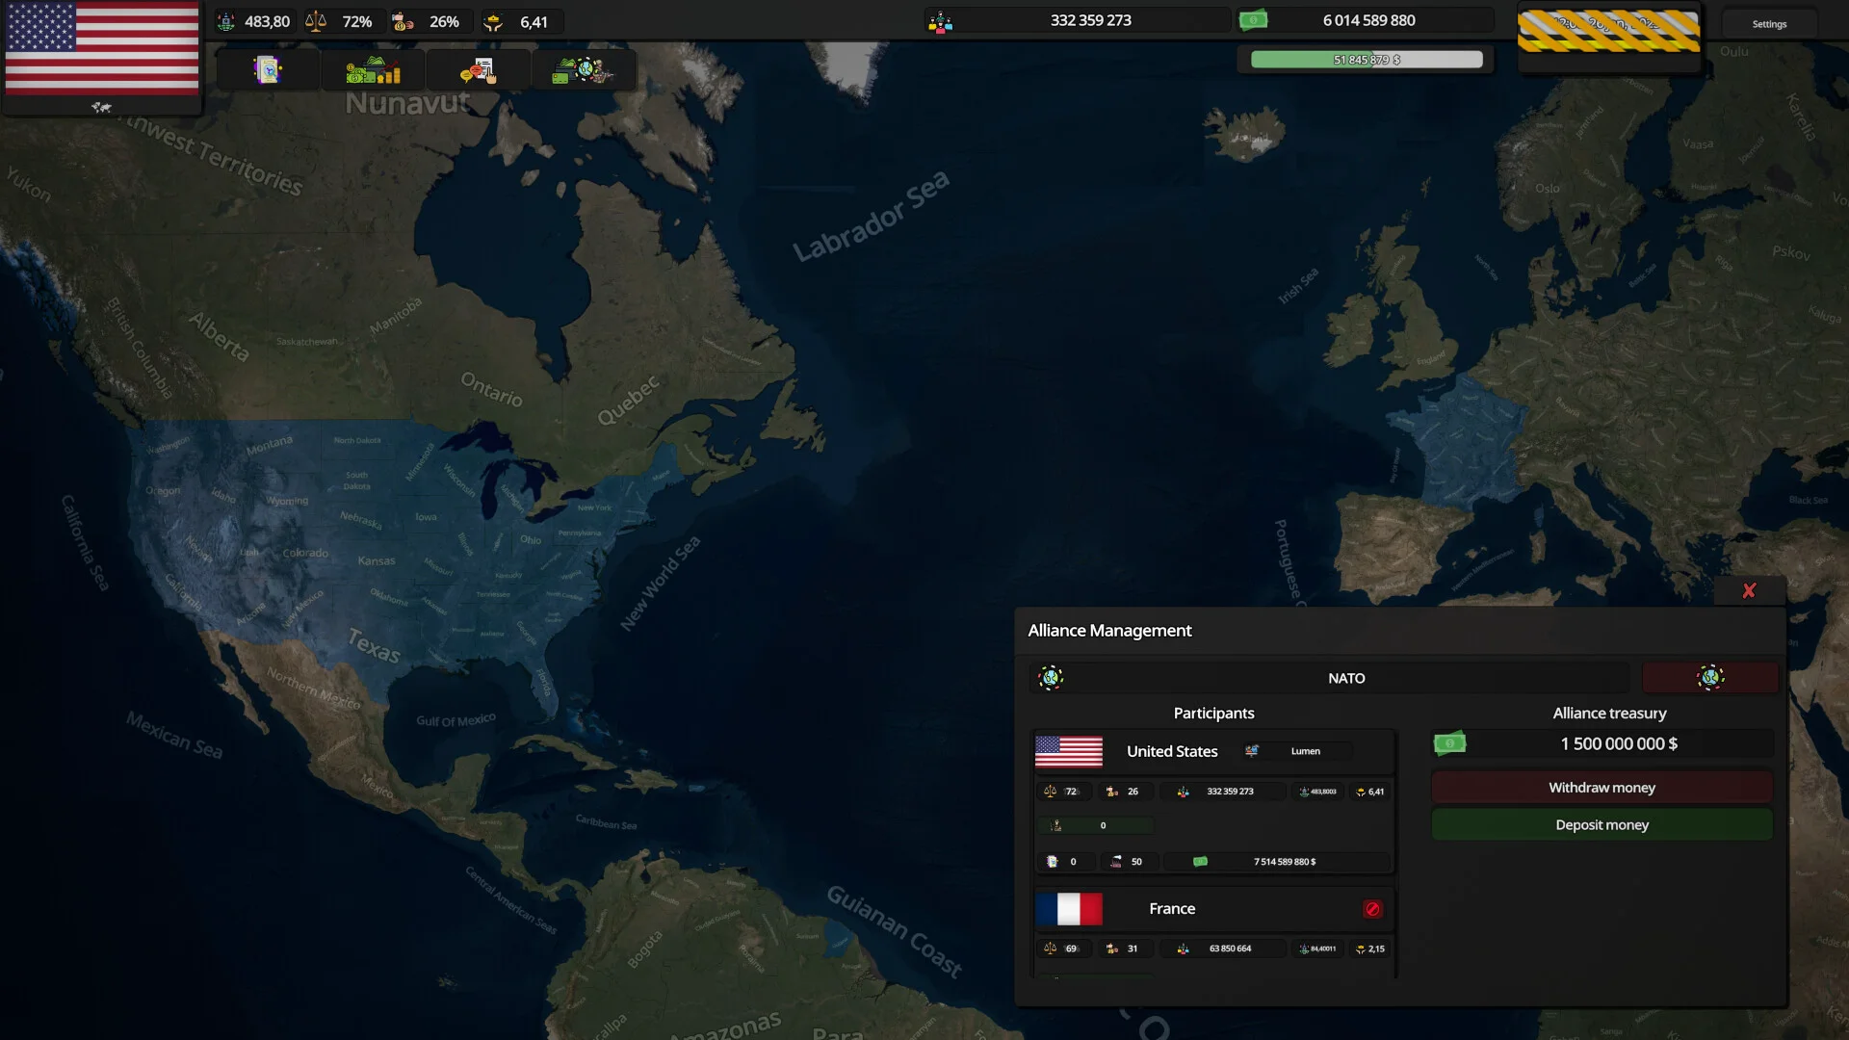This screenshot has width=1849, height=1040.
Task: Open the laws panel via purple document icon
Action: [269, 68]
